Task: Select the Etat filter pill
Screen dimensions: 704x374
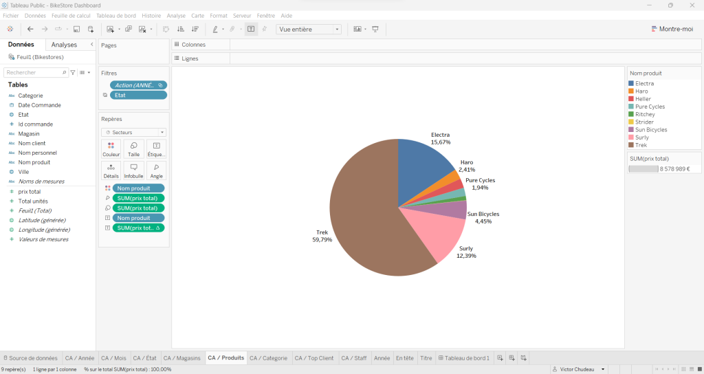Action: point(138,95)
